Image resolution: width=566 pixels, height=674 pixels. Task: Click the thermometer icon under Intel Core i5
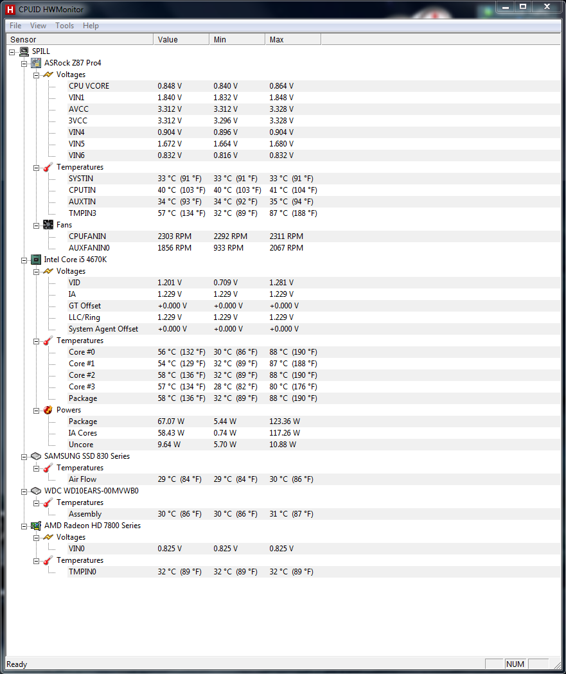48,341
